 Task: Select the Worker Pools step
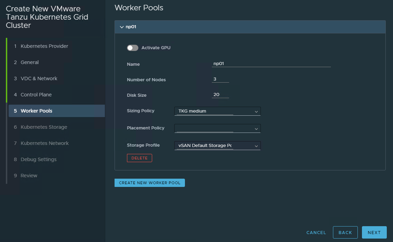(37, 111)
